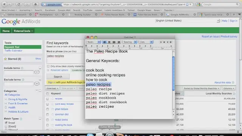Click play arrow in editor ruler toolbar
Image resolution: width=242 pixels, height=136 pixels.
(161, 42)
